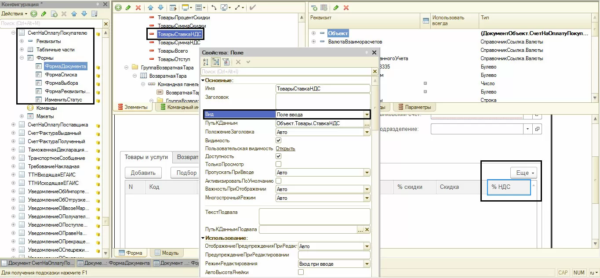
Task: Toggle the Видимость checkbox
Action: click(278, 140)
